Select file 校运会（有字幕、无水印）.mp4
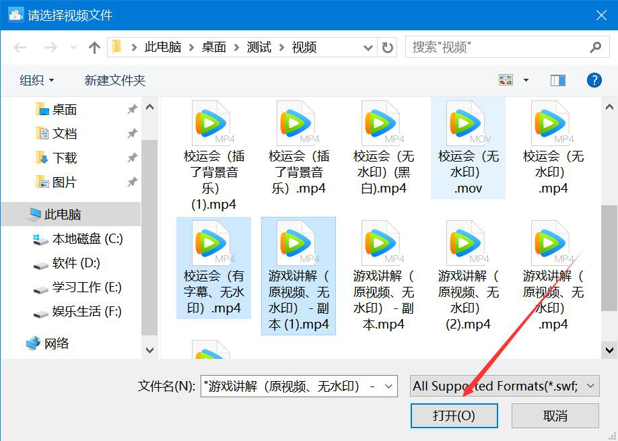The height and width of the screenshot is (441, 618). pos(213,268)
